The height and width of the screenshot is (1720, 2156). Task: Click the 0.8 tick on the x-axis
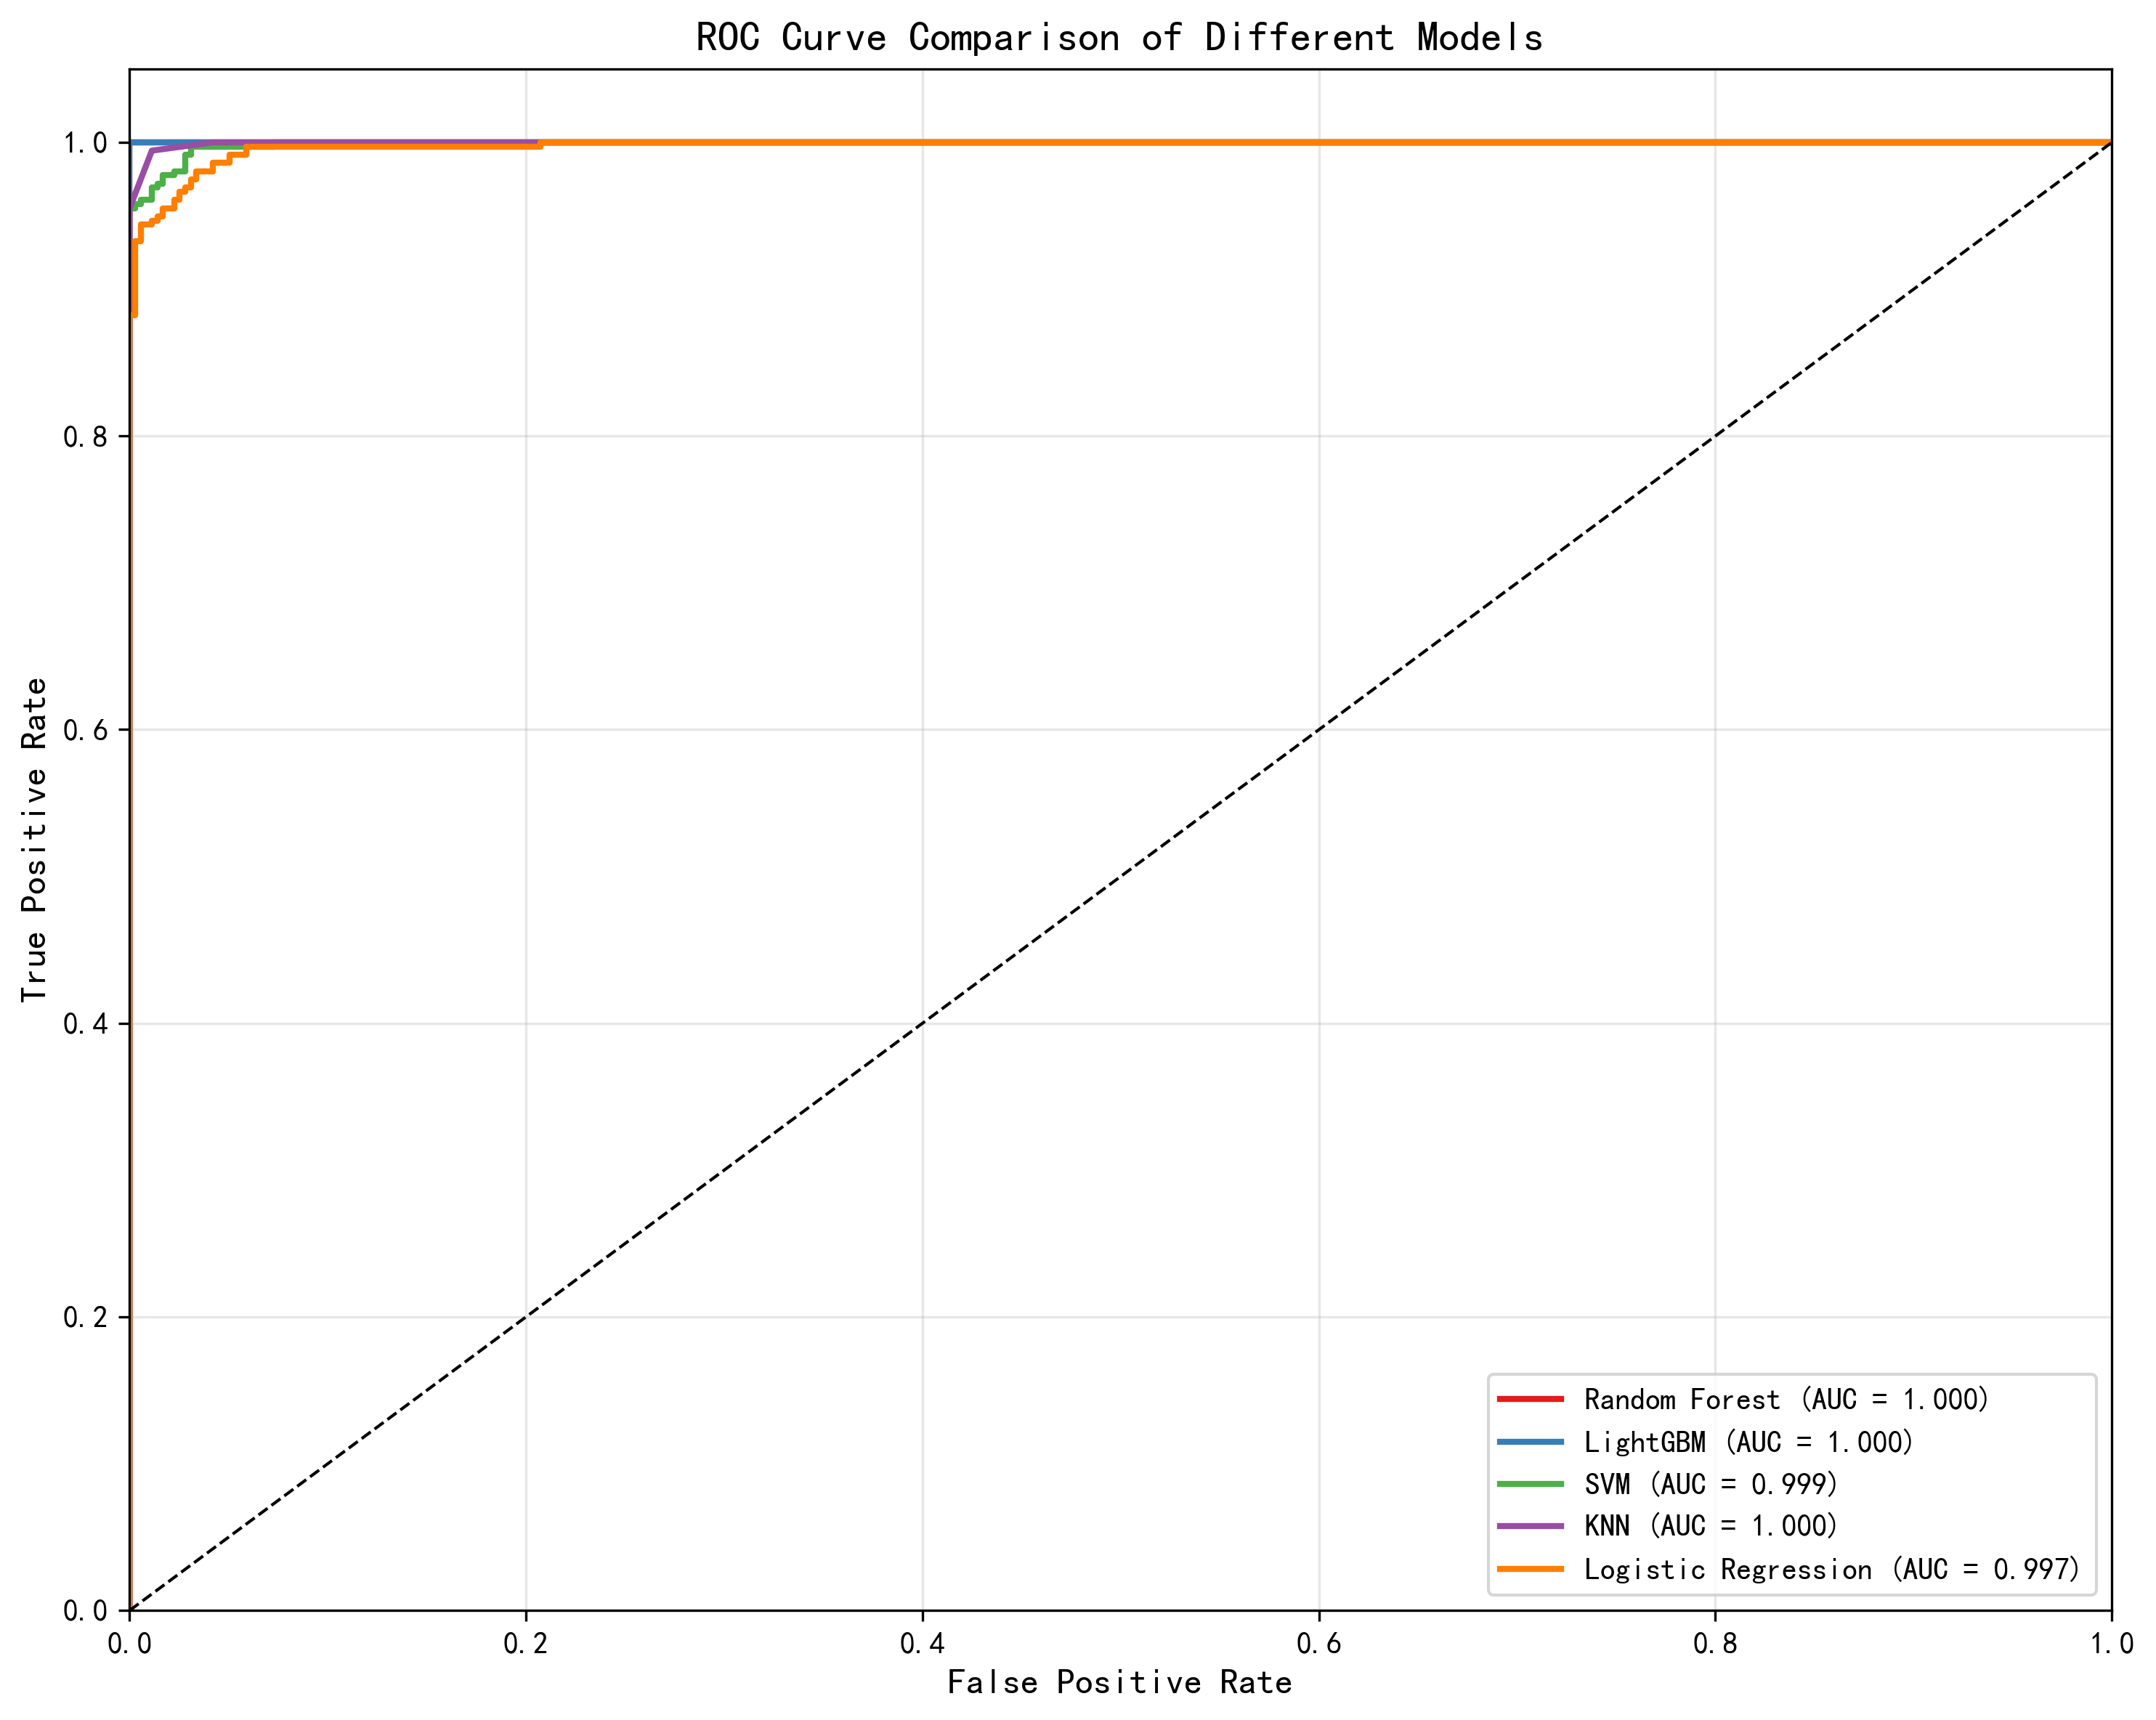(1715, 1644)
